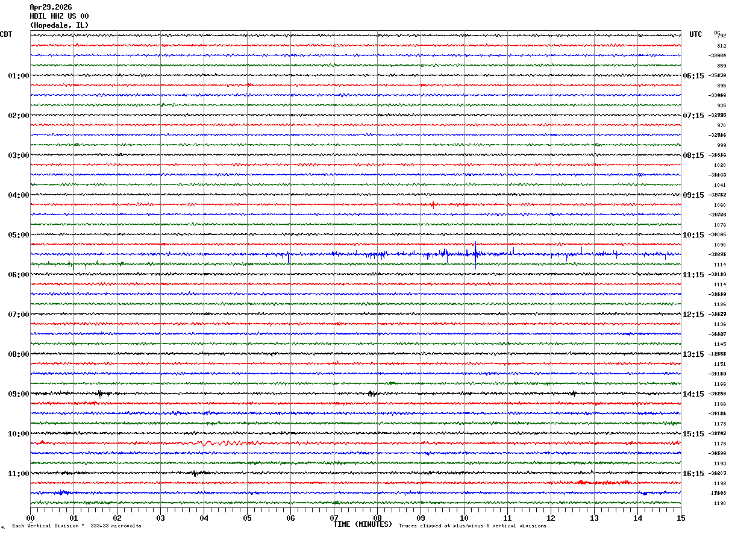Image resolution: width=729 pixels, height=534 pixels.
Task: Click the "UTC" timezone label
Action: click(x=696, y=34)
